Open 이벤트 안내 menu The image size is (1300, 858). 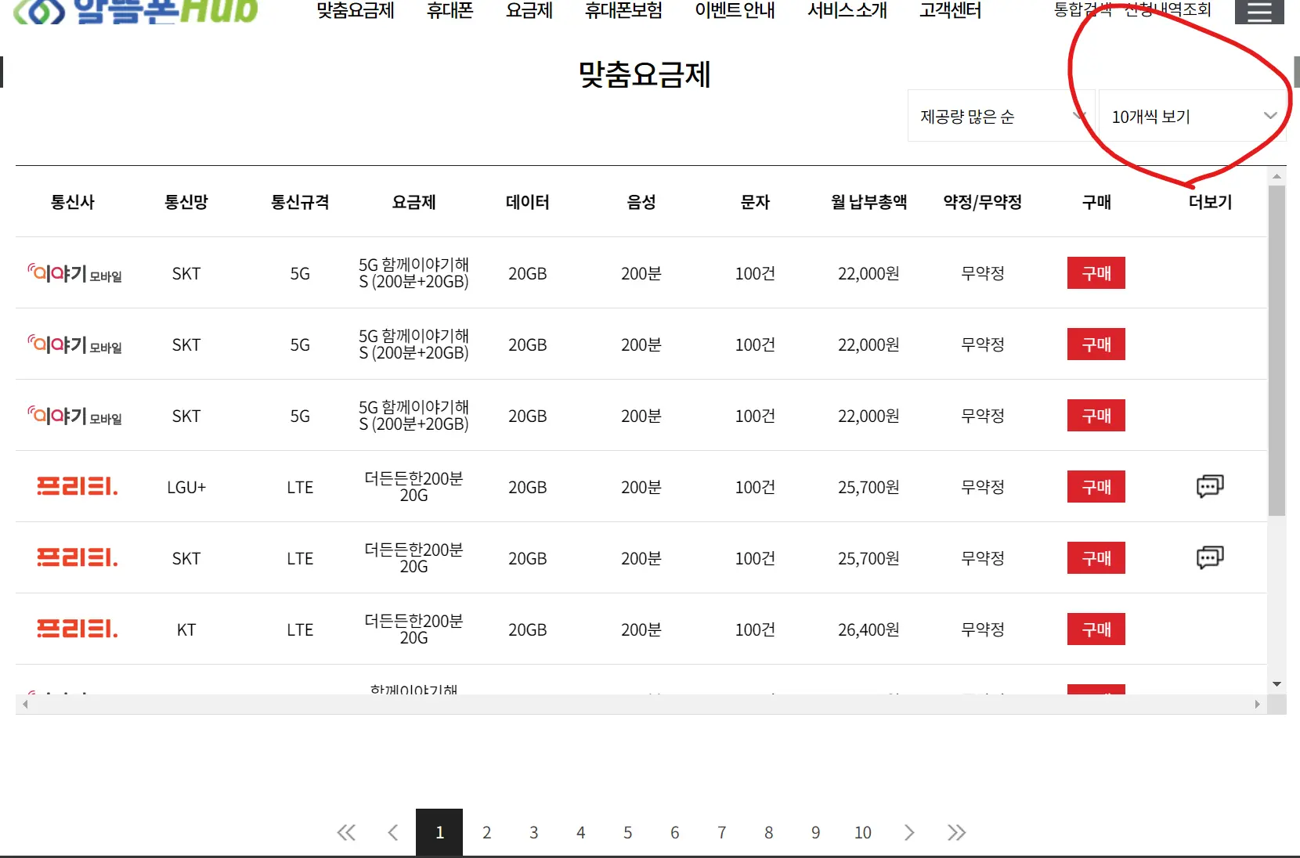coord(735,11)
